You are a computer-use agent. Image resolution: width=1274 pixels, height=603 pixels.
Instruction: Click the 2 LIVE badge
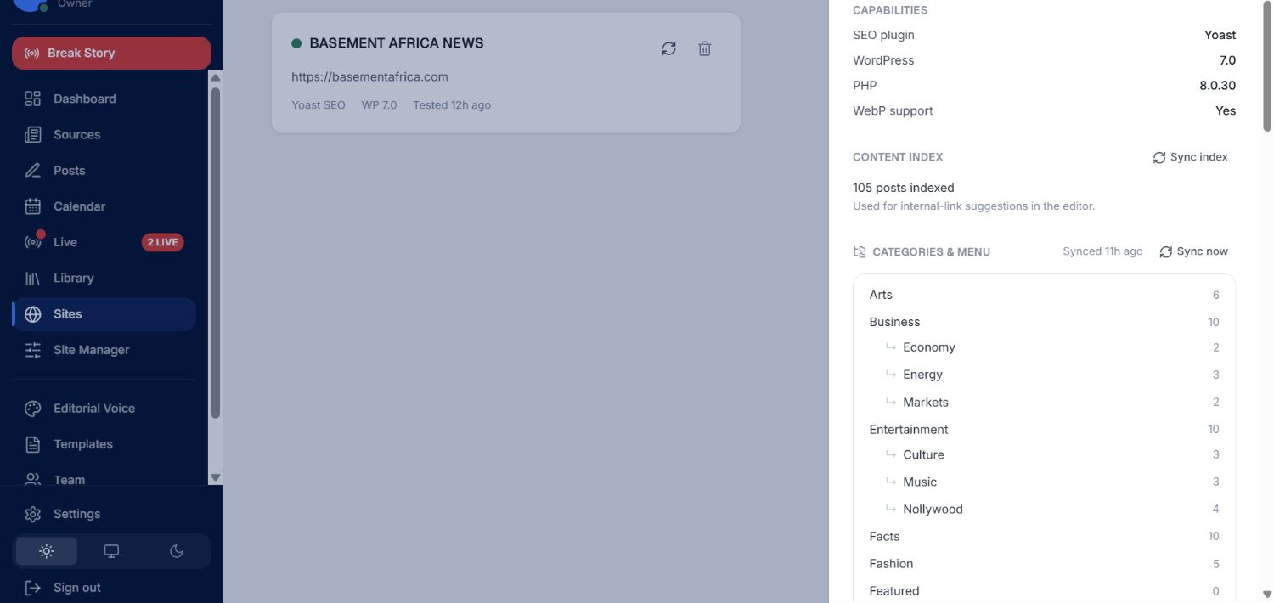point(162,242)
